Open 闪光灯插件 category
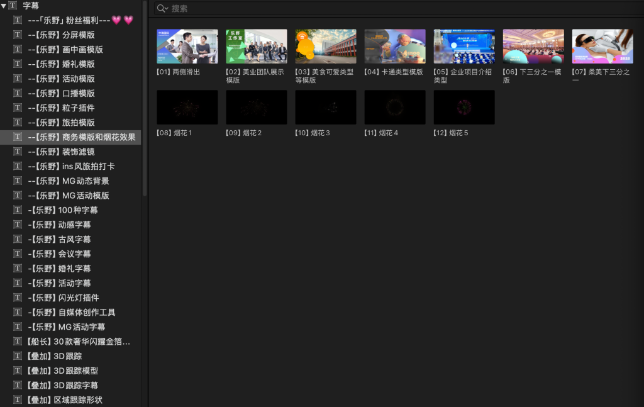The width and height of the screenshot is (644, 407). click(70, 298)
